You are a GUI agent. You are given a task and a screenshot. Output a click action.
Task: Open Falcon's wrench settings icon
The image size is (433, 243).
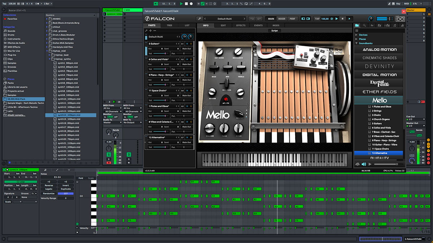(199, 19)
